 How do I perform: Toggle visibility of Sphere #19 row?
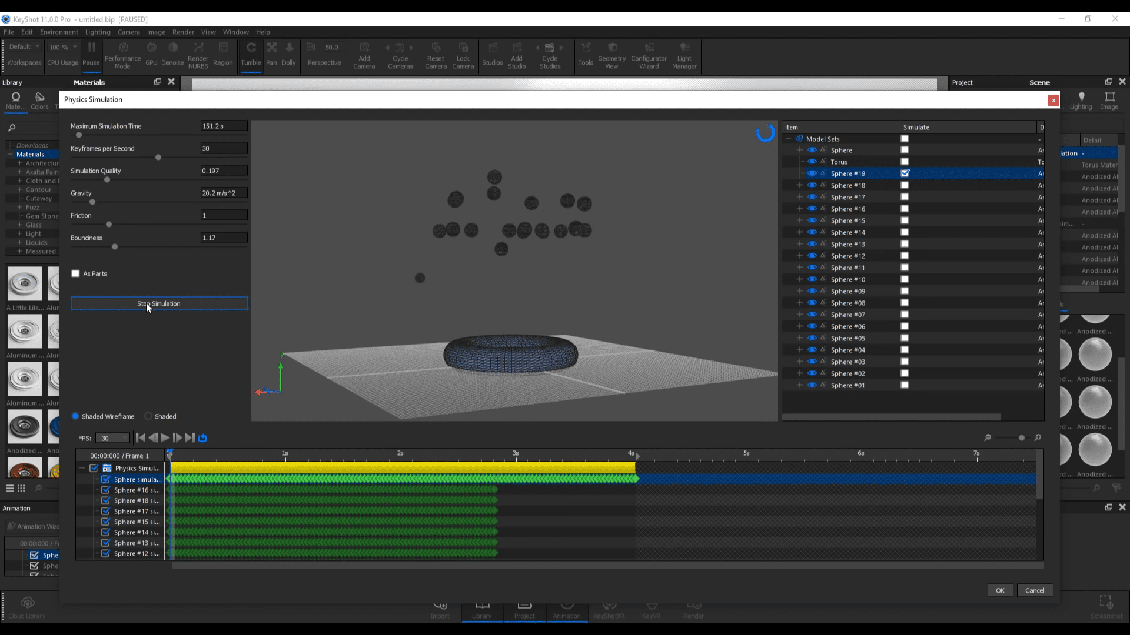813,173
